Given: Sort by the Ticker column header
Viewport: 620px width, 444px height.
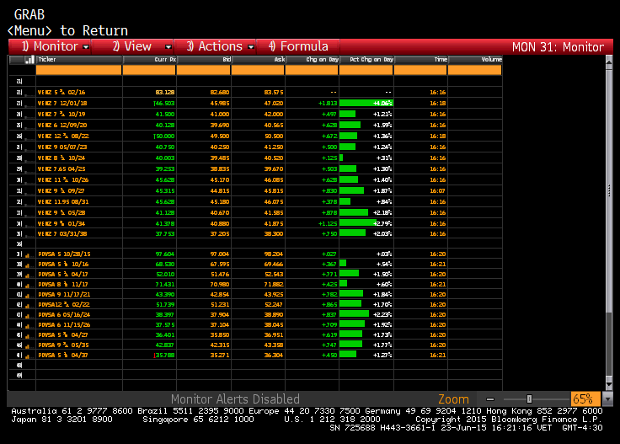Looking at the screenshot, I should click(79, 60).
